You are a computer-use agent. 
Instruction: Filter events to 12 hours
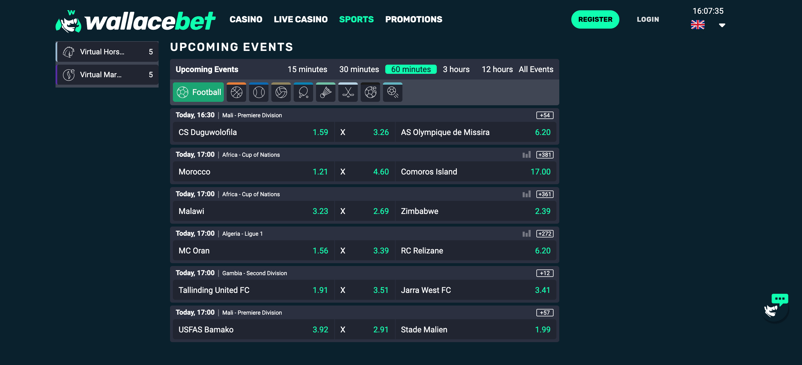pos(497,70)
